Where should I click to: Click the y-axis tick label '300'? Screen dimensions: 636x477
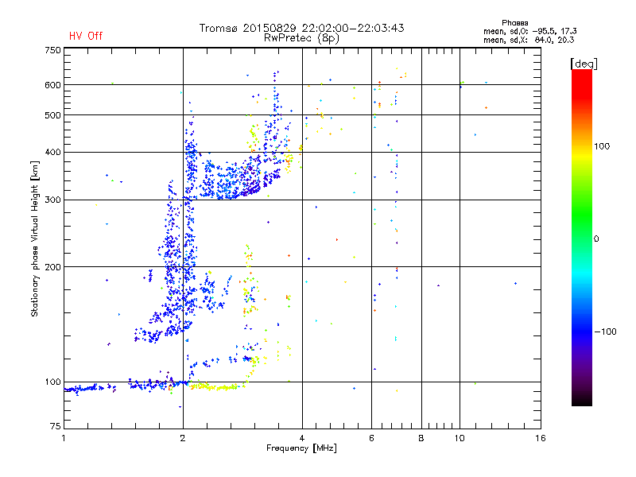[52, 200]
